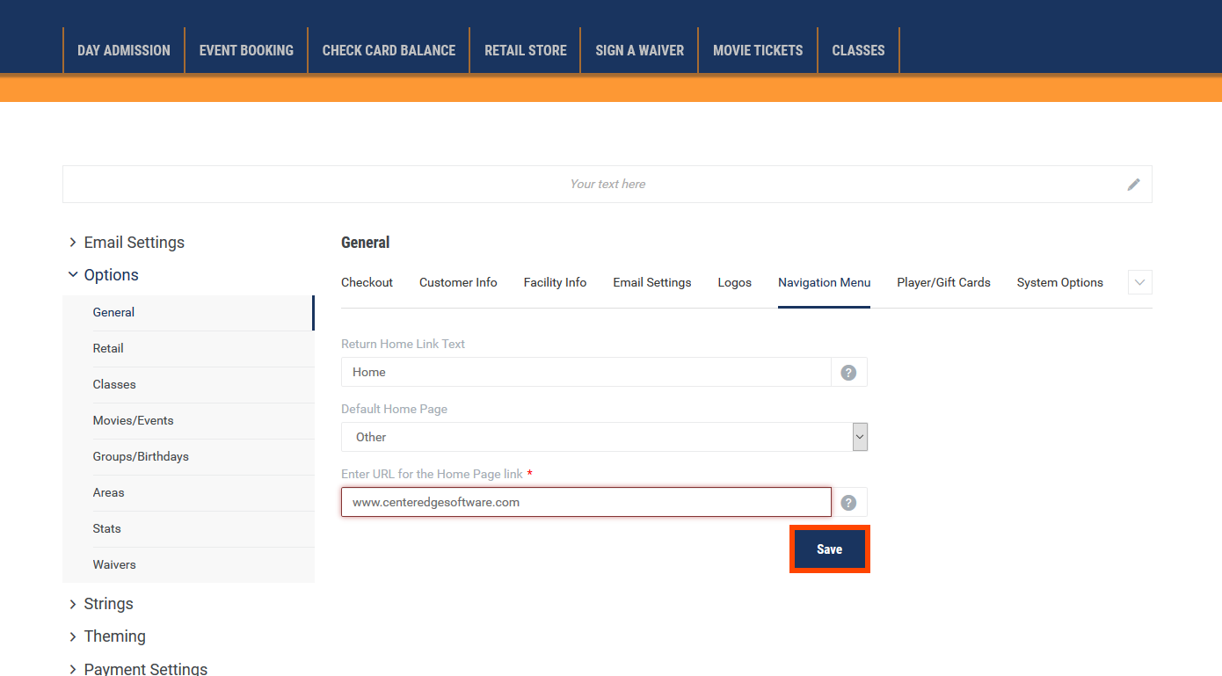Switch to the System Options tab
1222x676 pixels.
tap(1059, 282)
